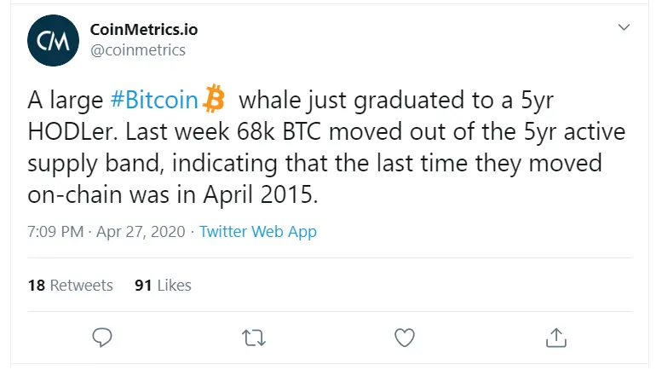Click the 7:09 PM timestamp
Screen dimensions: 656x370
click(x=55, y=231)
